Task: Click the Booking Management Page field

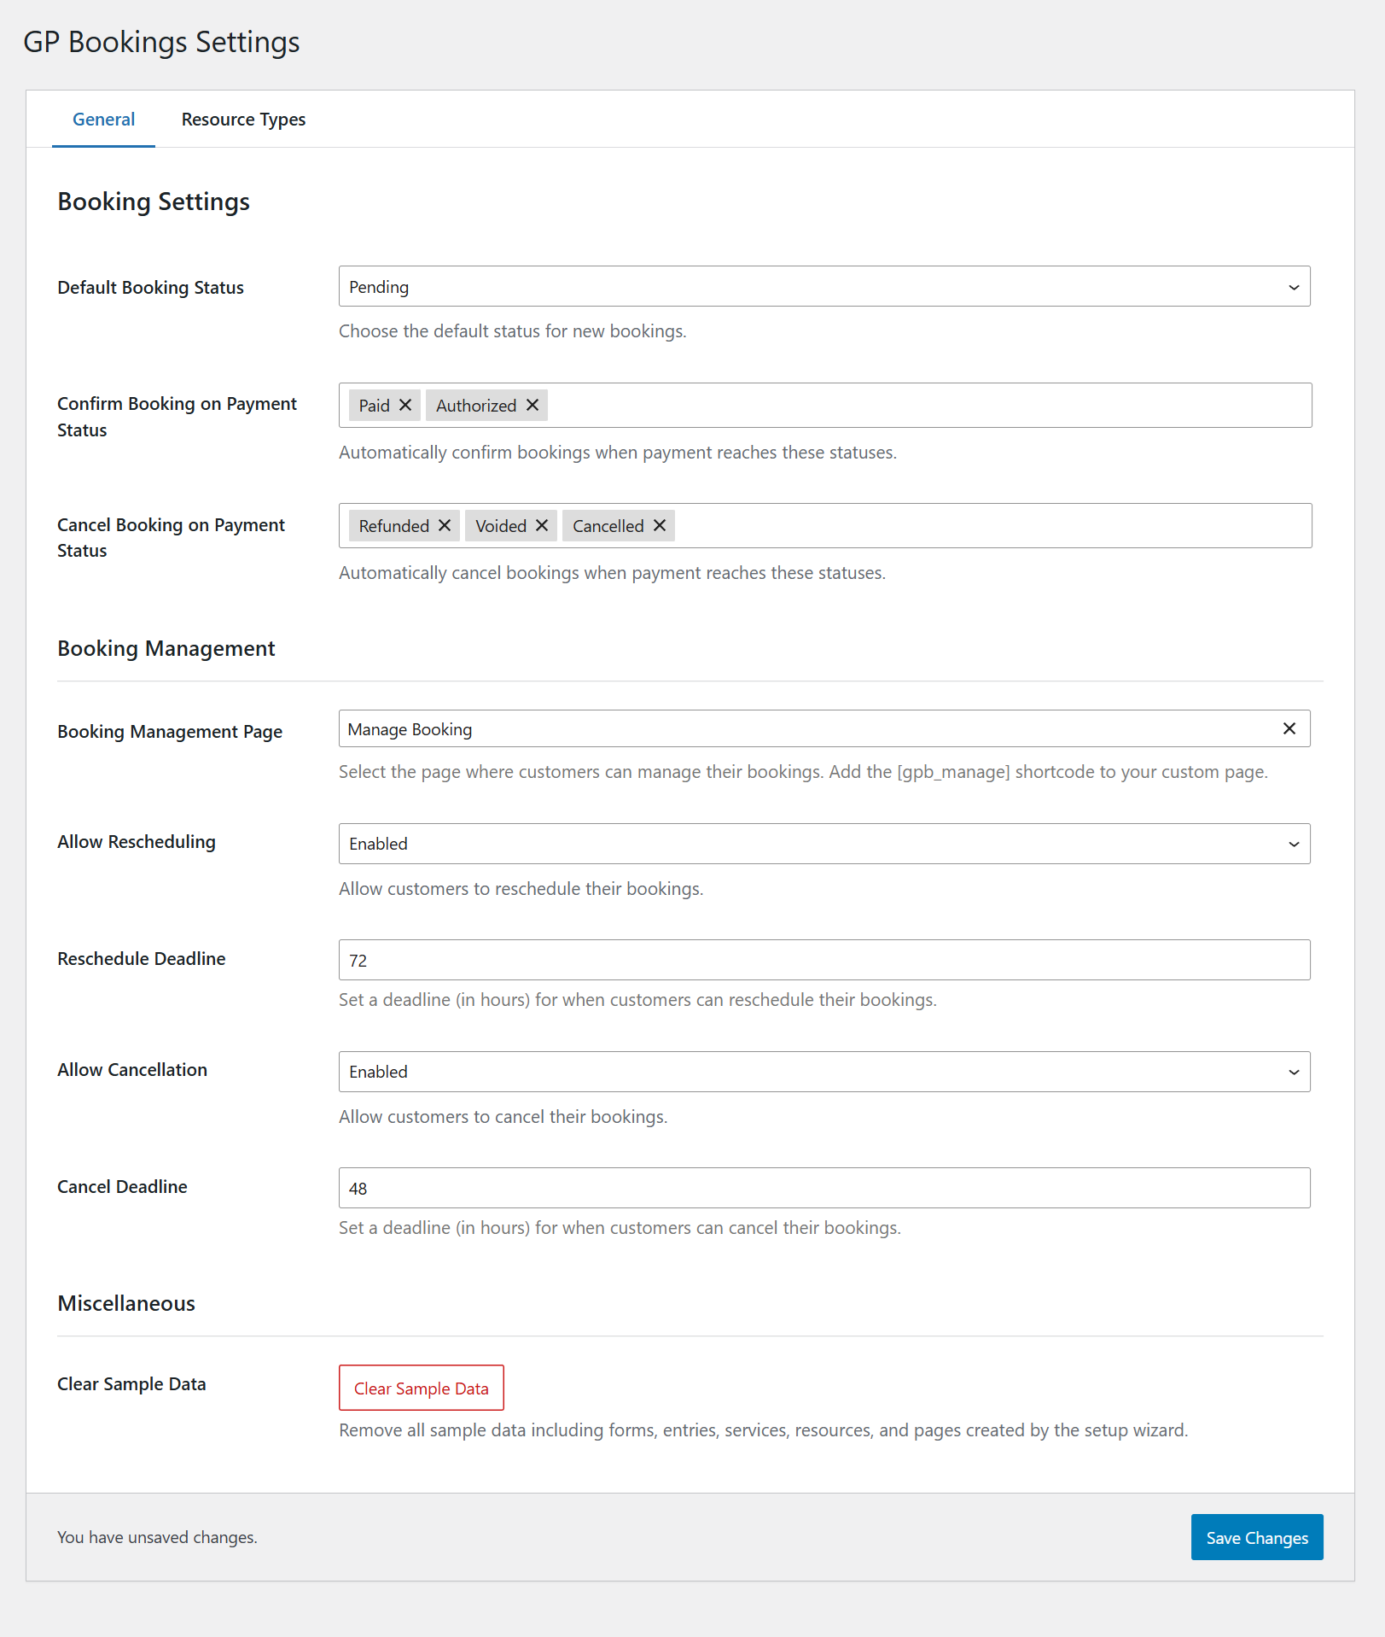Action: coord(802,729)
